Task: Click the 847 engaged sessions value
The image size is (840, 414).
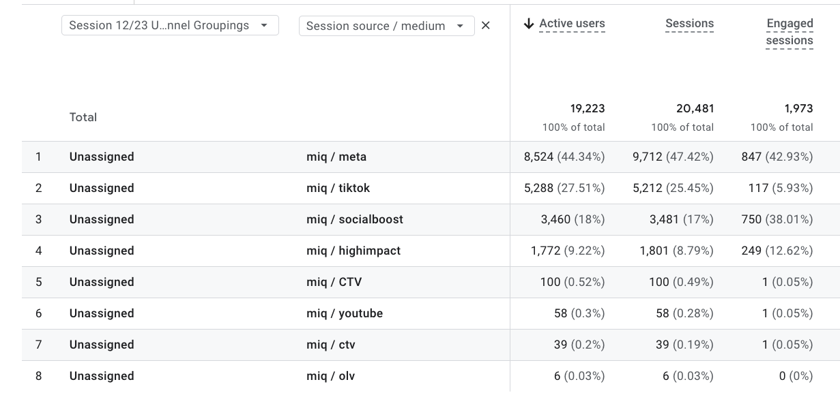Action: point(751,157)
